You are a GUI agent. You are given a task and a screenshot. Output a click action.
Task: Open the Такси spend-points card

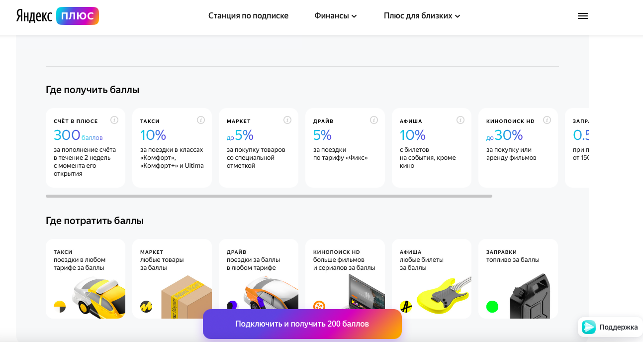coord(86,279)
